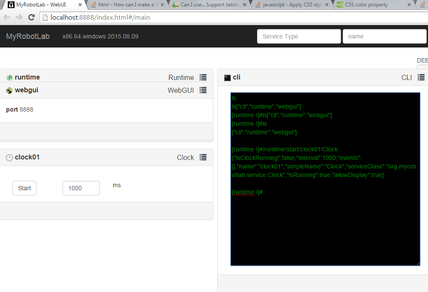Close the 'html - How can I make a' tab
This screenshot has height=292, width=428.
click(162, 5)
